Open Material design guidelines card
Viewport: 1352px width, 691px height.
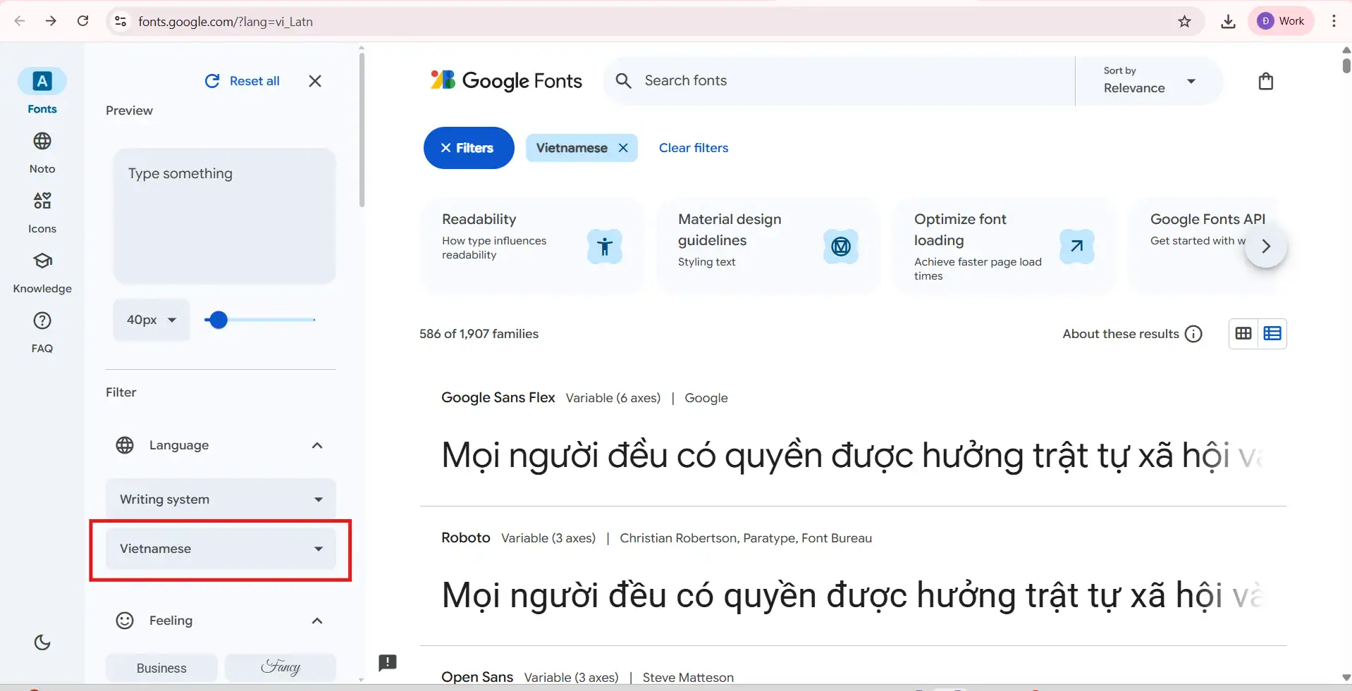pos(768,247)
